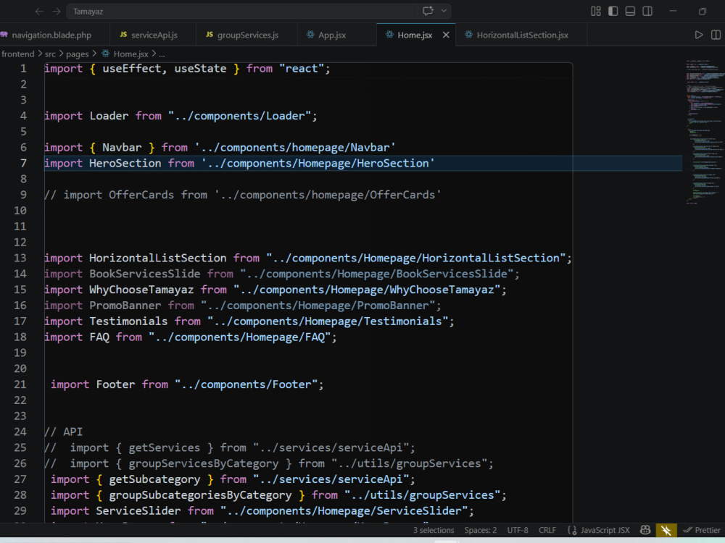Open the Tamayaz command center search box

tap(242, 11)
